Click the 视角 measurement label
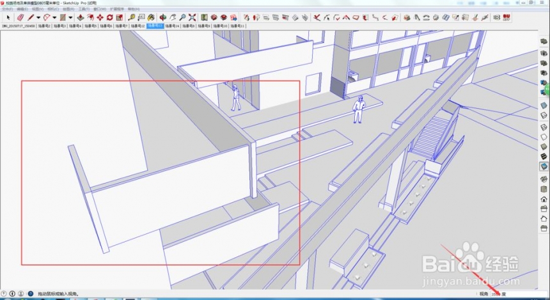550x300 pixels. tap(483, 294)
